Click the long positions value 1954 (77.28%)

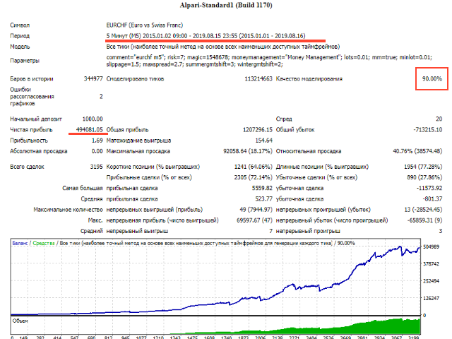coord(423,167)
